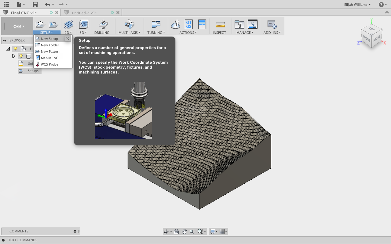Click the Post Process G1 G2 toolbar icon
The width and height of the screenshot is (391, 244).
tap(189, 24)
